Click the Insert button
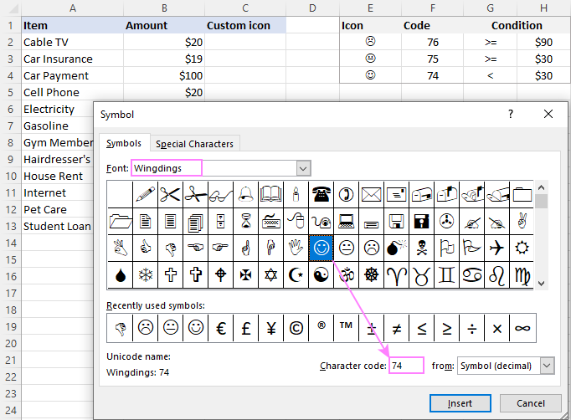 pos(460,403)
